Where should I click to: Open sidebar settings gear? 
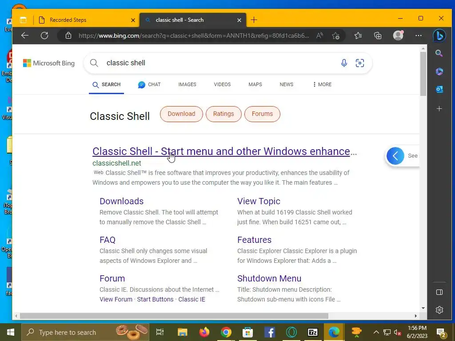tap(439, 309)
